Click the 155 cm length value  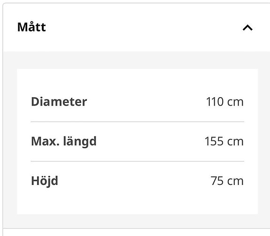pos(224,141)
